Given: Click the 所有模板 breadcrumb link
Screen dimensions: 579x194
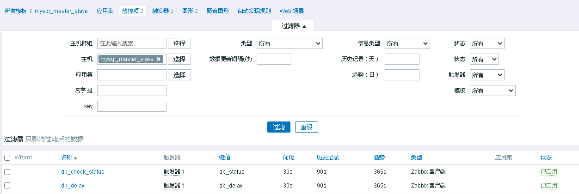Looking at the screenshot, I should tap(15, 11).
